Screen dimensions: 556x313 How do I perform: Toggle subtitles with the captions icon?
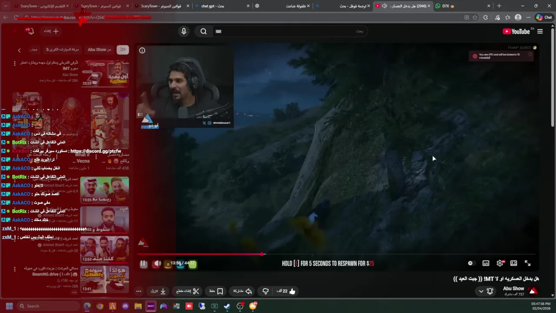tap(486, 263)
